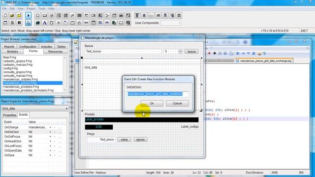Click the Text_preco field on the form

coord(101,140)
